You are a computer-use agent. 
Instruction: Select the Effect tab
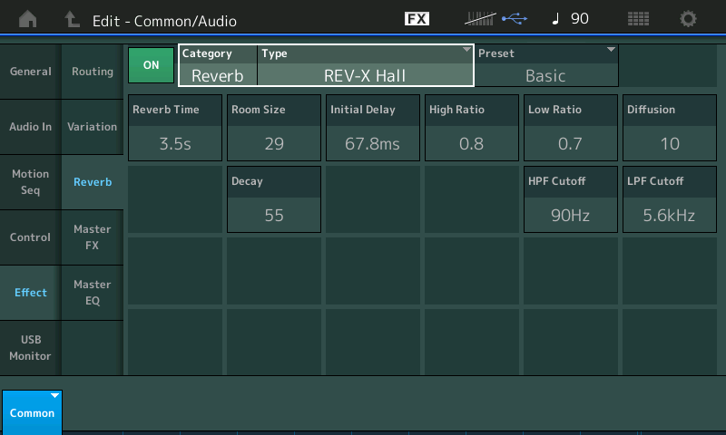pos(31,293)
